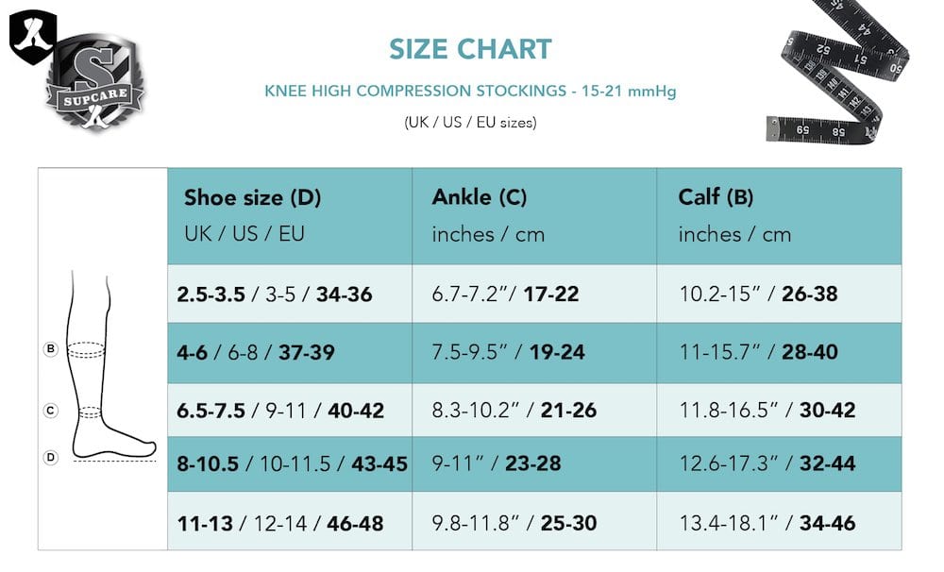Click the circled B calf marker
944x572 pixels.
click(51, 349)
